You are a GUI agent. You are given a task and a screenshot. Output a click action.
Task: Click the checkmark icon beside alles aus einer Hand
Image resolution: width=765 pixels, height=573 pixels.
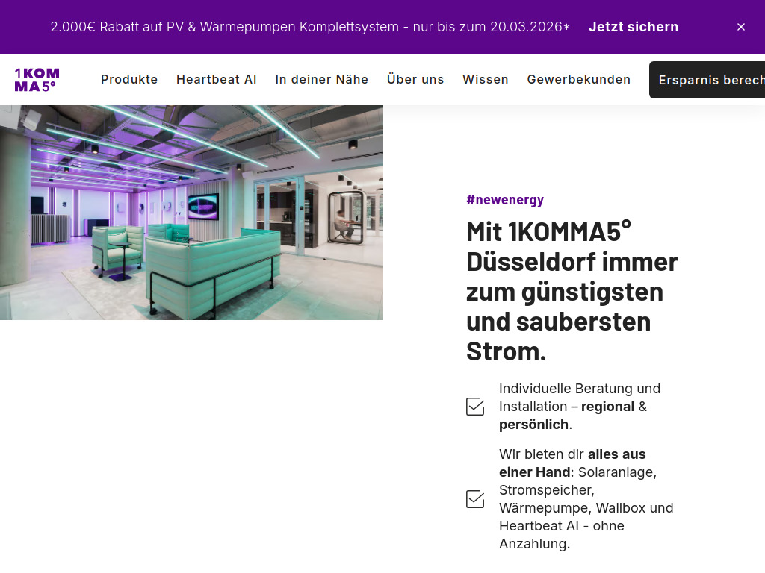click(x=475, y=499)
